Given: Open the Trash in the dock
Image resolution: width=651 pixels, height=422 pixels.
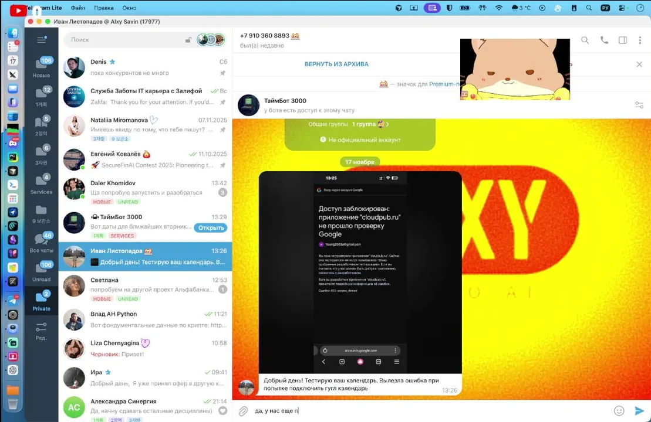Looking at the screenshot, I should pyautogui.click(x=13, y=404).
